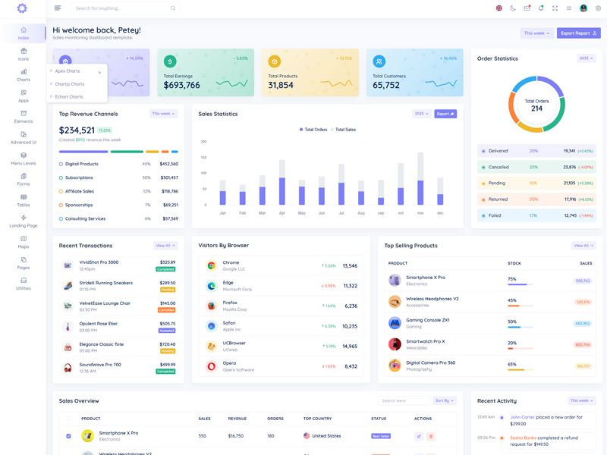Delete the Smartphone X Pro sales row
Image resolution: width=607 pixels, height=455 pixels.
coord(431,436)
